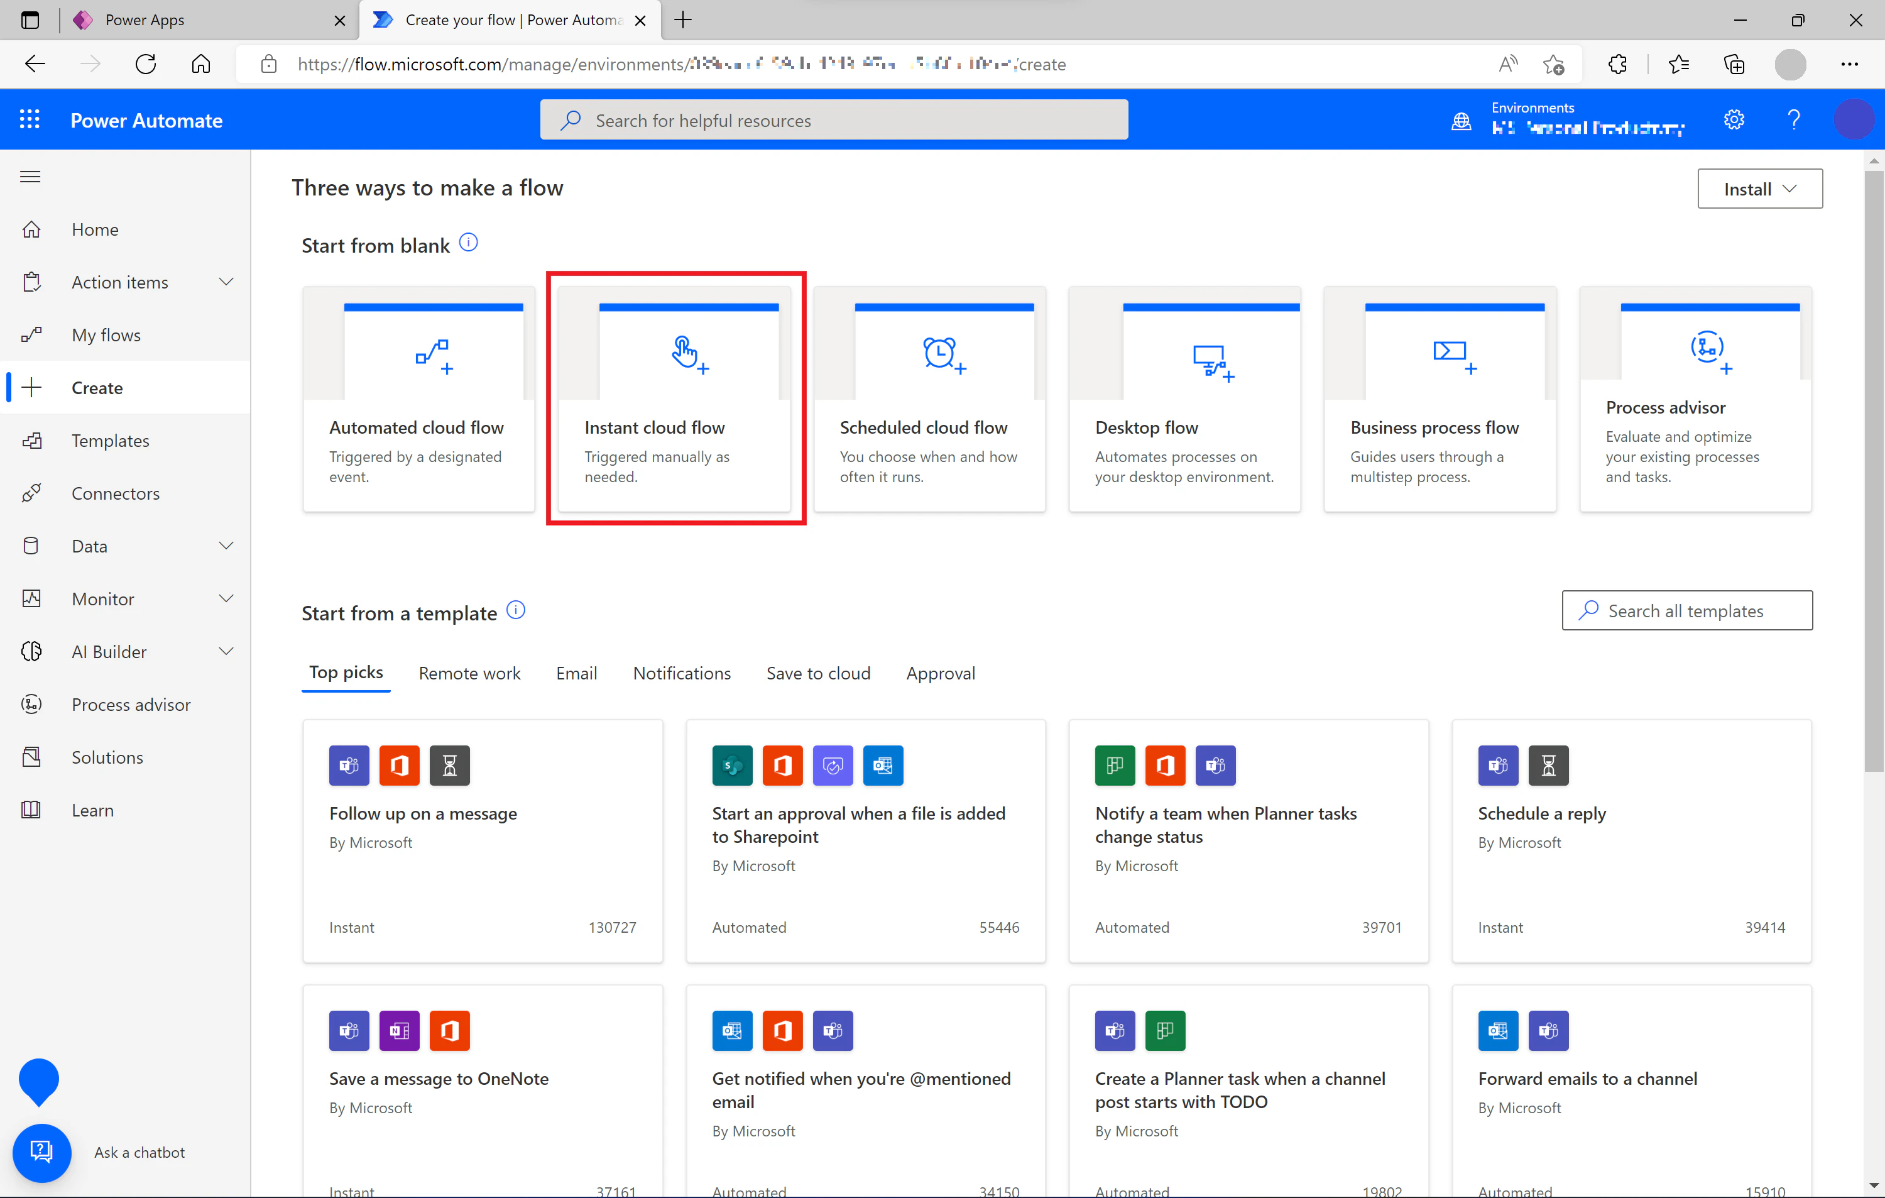Choose the Desktop flow card
Screen dimensions: 1885x1198
pyautogui.click(x=1185, y=398)
